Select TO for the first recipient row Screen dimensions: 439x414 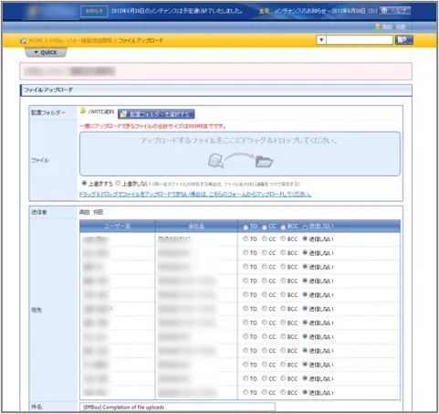[x=246, y=239]
